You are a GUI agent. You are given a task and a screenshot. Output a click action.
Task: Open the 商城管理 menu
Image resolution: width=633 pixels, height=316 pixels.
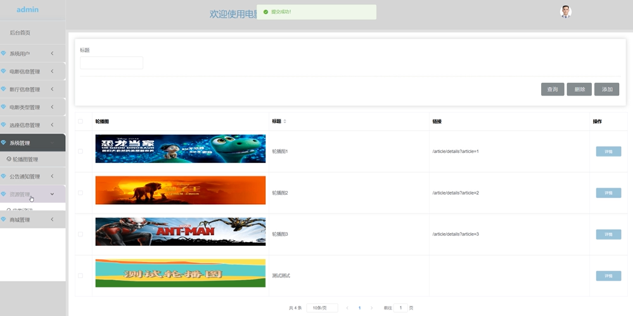tap(33, 219)
